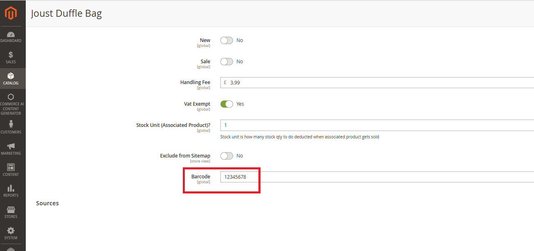Expand the Sources section
The height and width of the screenshot is (251, 534).
click(47, 203)
